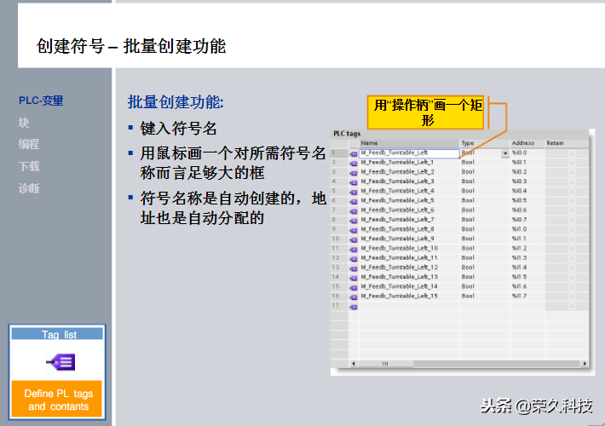Click the tag icon beside M_Feedb_Turntable_Left_9
The image size is (605, 426).
354,240
